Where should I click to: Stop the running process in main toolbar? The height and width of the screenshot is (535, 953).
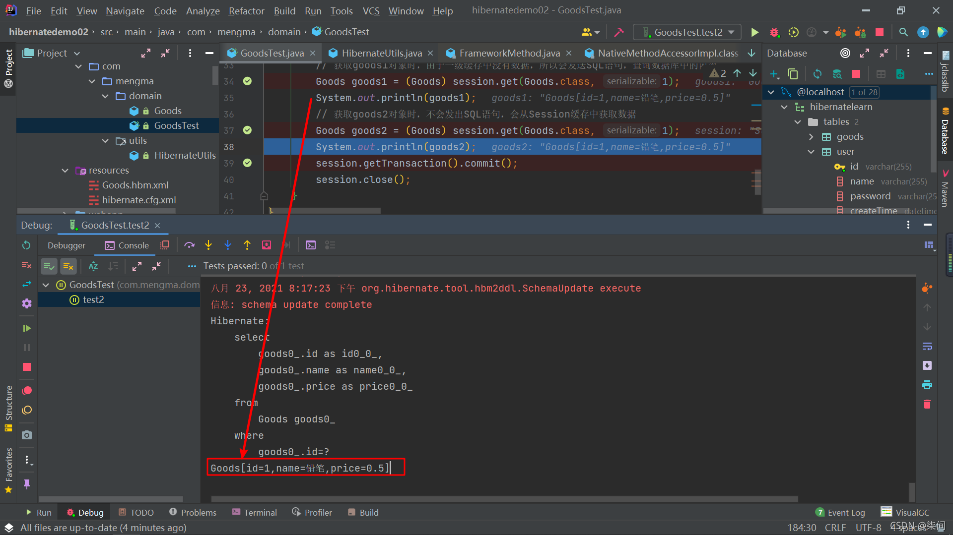(880, 32)
